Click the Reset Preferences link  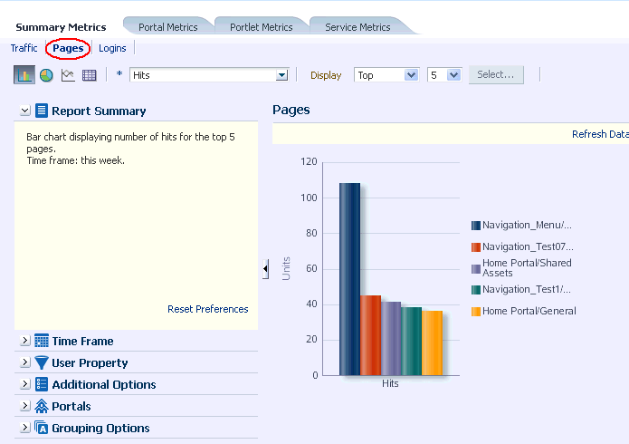208,309
